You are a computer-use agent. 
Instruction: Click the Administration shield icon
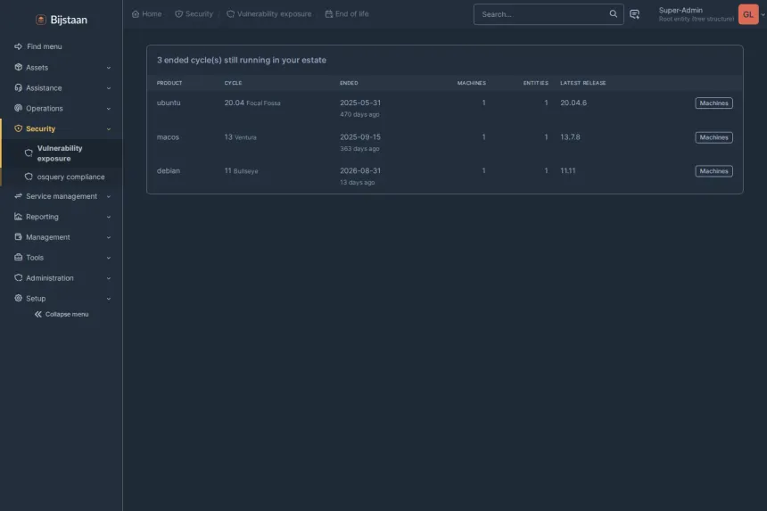[x=18, y=277]
